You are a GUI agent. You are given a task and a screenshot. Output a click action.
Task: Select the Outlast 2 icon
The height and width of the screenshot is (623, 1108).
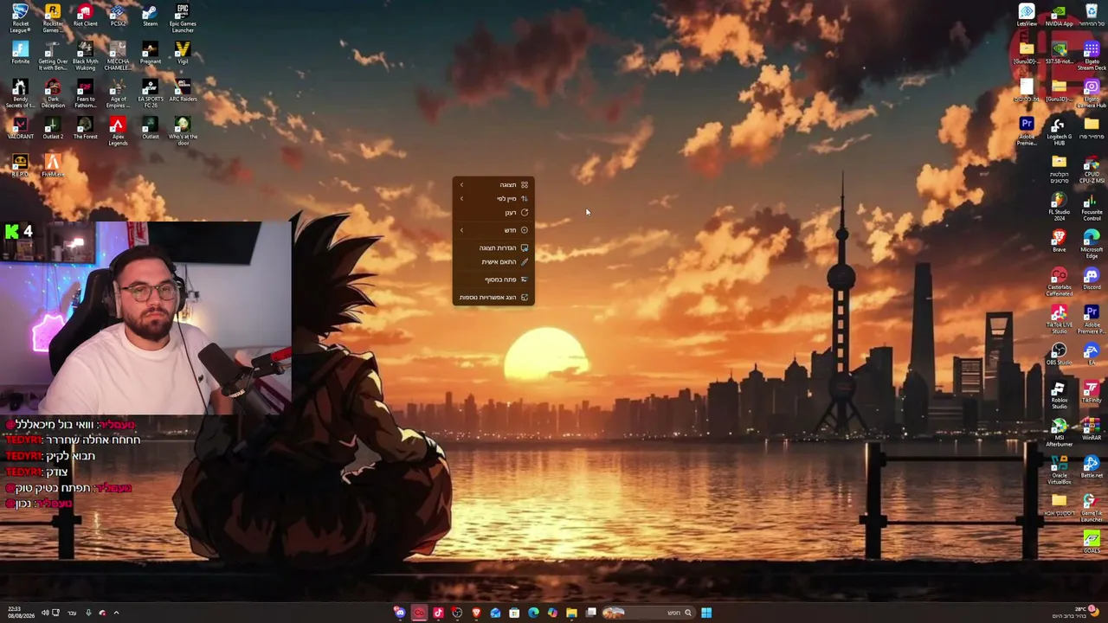point(53,129)
